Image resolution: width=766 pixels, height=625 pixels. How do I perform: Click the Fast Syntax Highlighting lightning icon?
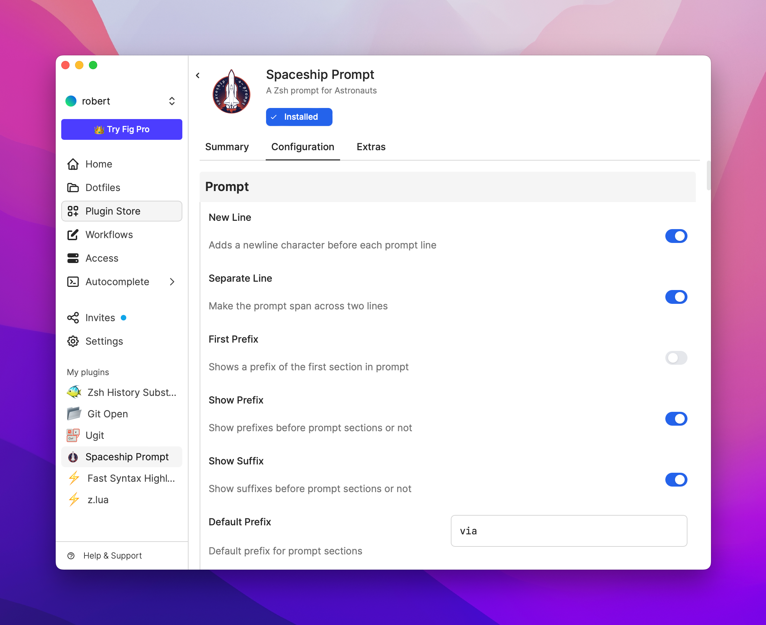click(x=74, y=478)
